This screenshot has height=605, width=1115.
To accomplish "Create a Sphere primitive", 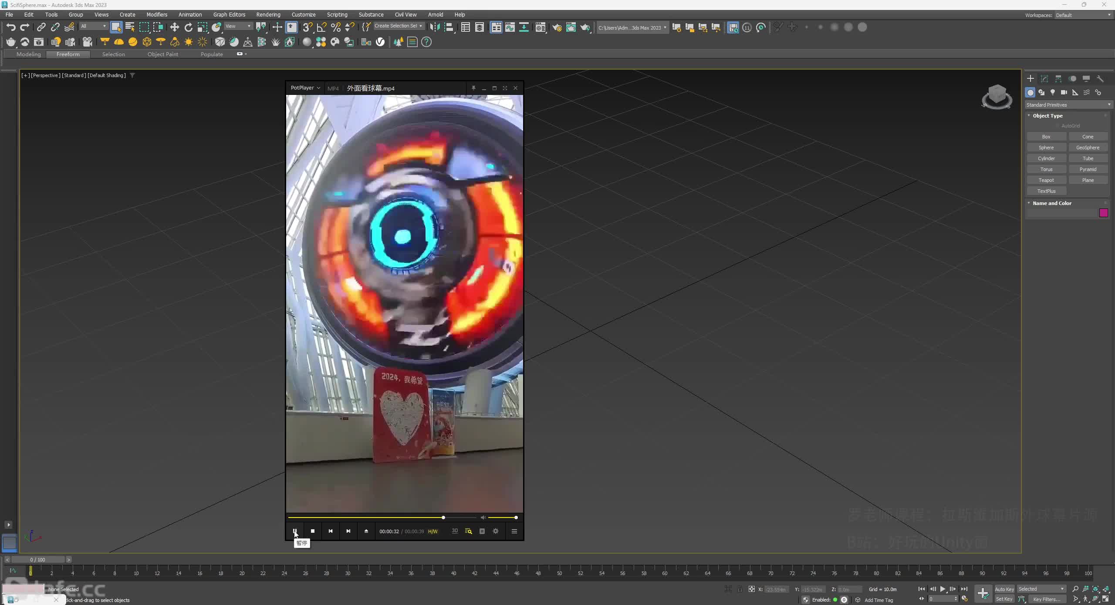I will (x=1046, y=148).
